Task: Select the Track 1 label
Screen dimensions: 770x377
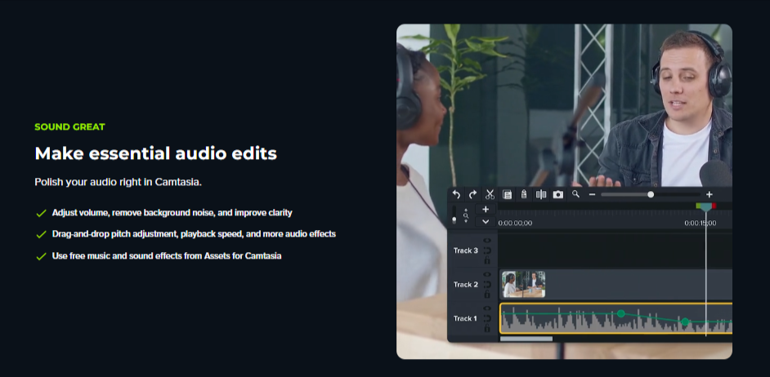Action: point(466,318)
